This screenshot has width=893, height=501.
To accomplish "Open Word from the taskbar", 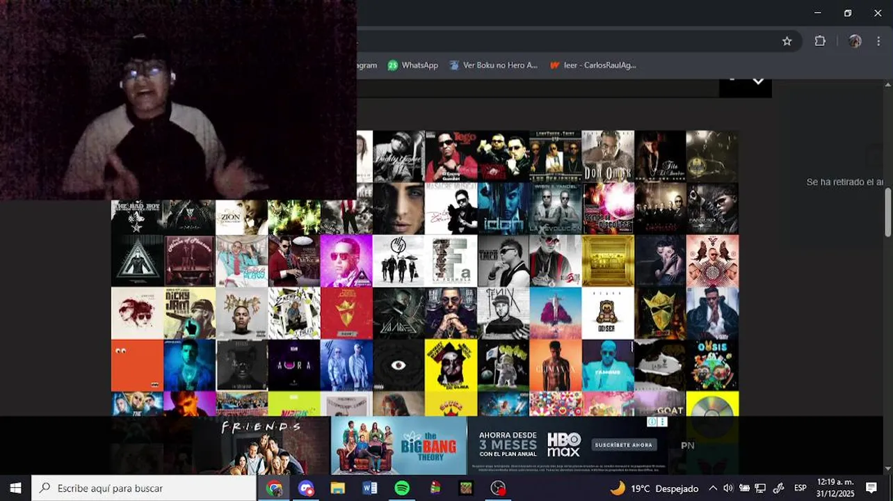I will [370, 488].
